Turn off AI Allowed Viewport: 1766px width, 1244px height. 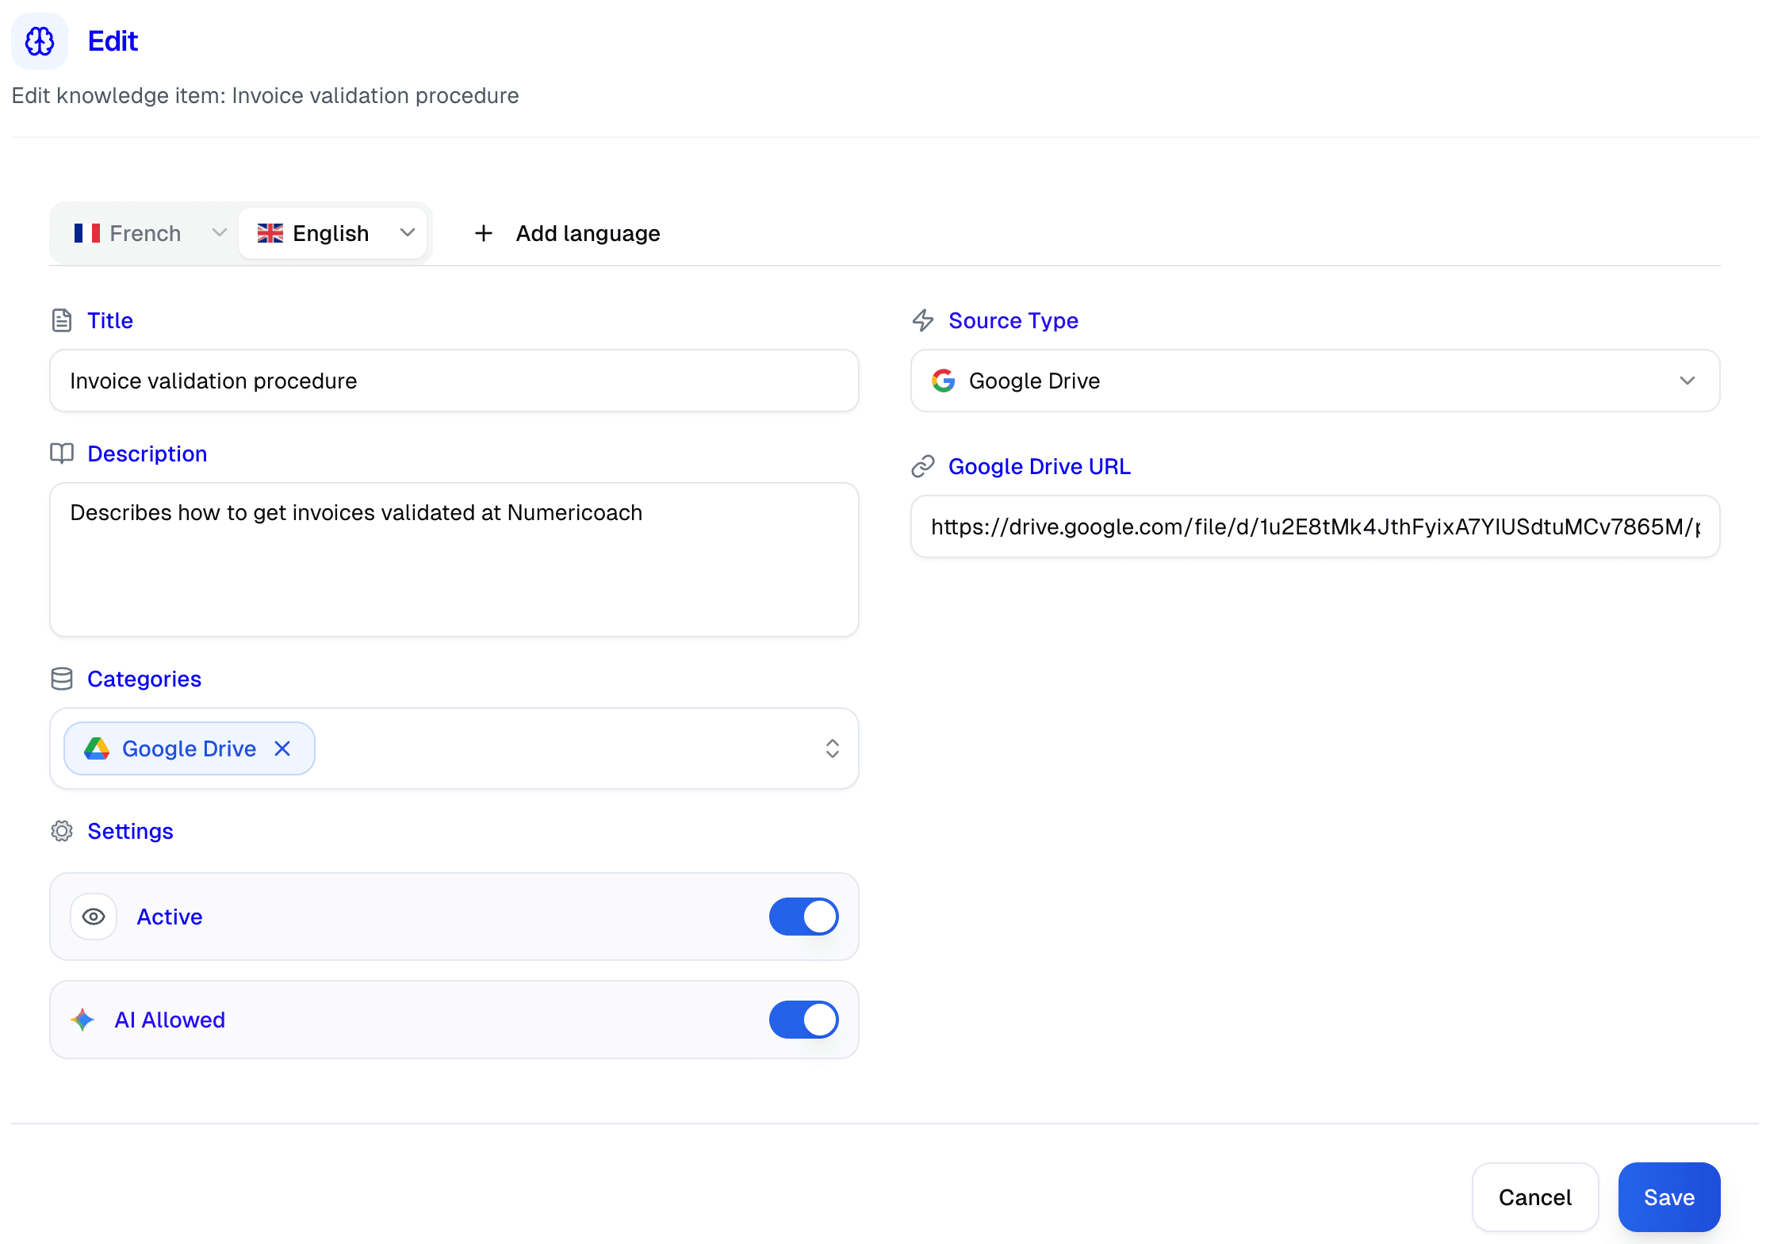point(803,1020)
